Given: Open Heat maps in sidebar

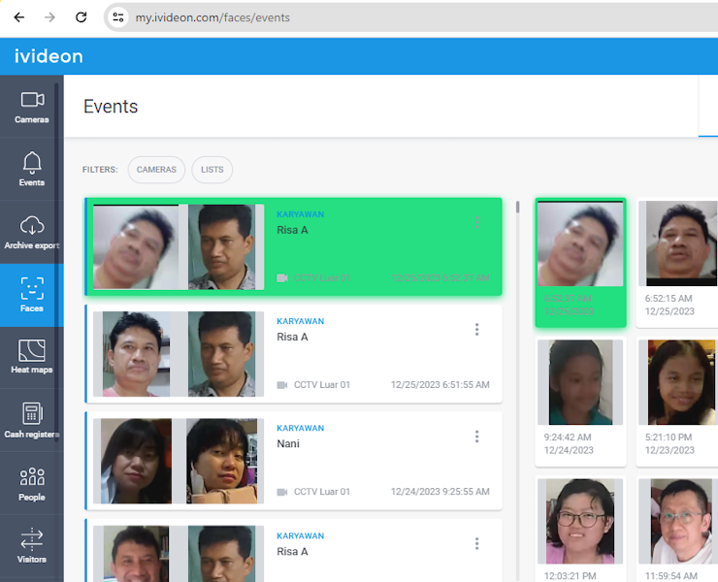Looking at the screenshot, I should (x=32, y=357).
